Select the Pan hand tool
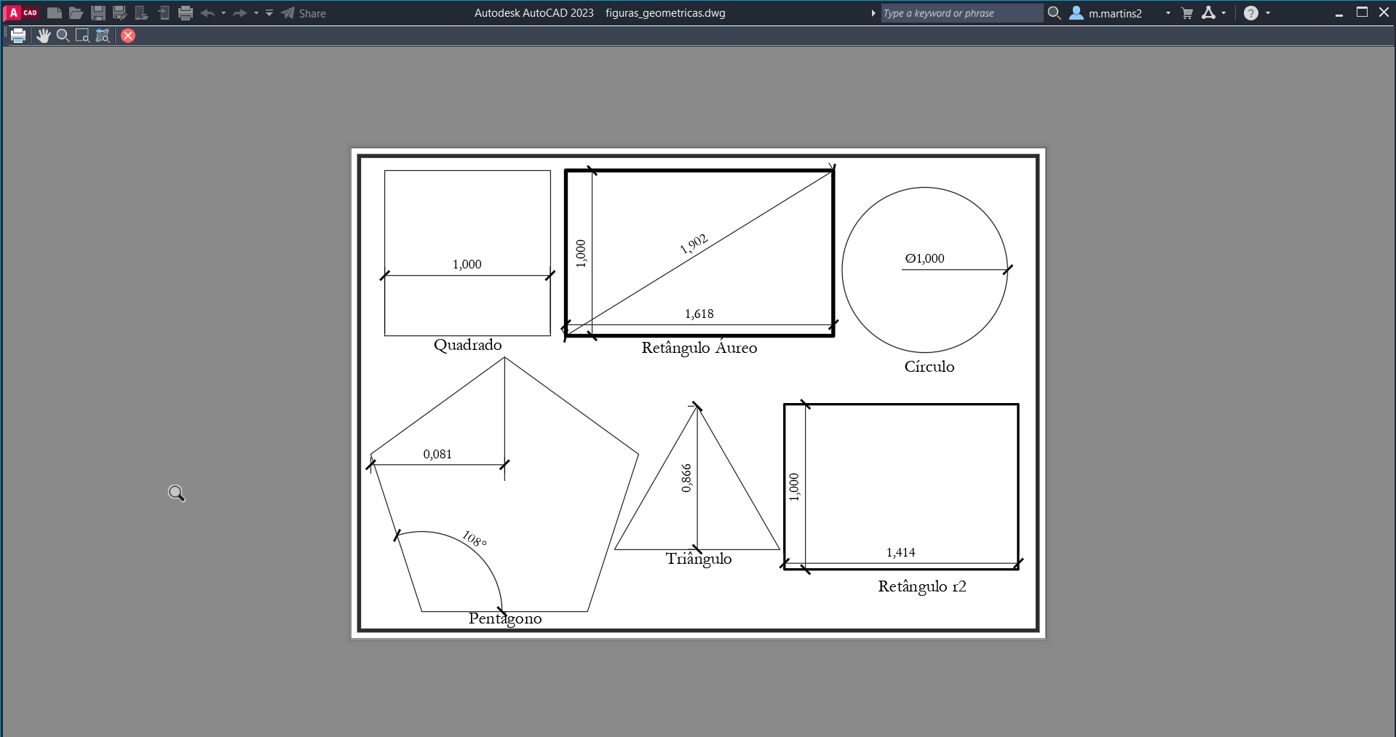 coord(44,36)
